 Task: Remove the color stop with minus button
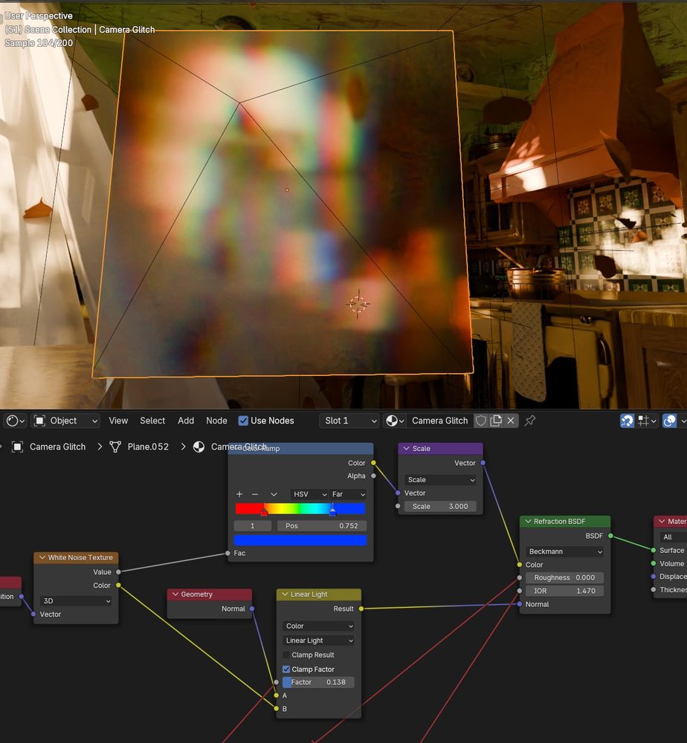(x=255, y=494)
